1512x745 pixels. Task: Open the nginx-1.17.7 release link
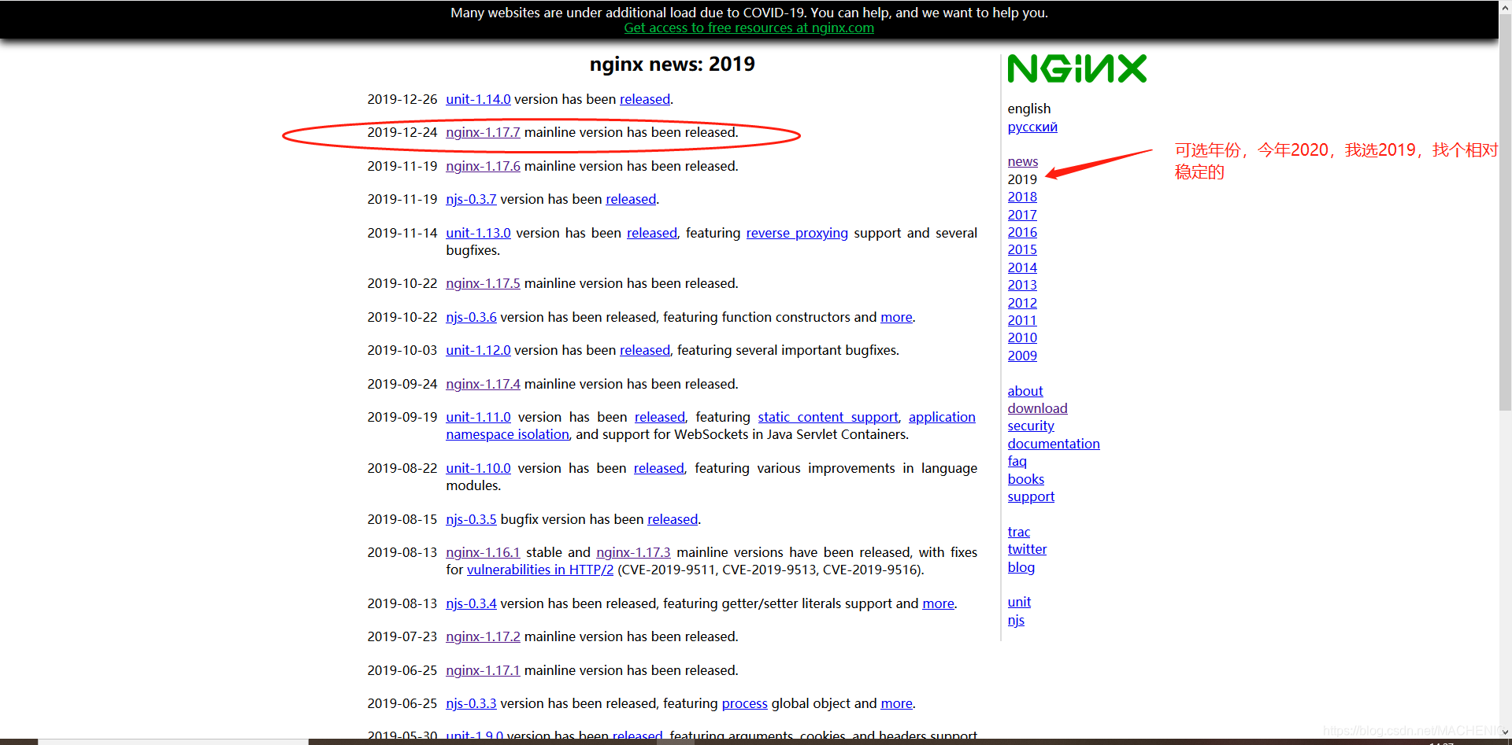pyautogui.click(x=483, y=132)
